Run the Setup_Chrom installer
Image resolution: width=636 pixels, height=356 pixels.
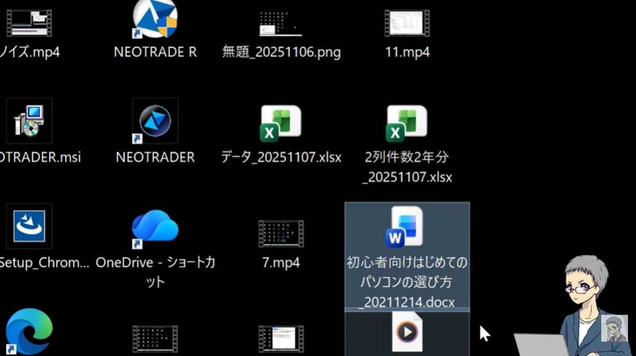[x=29, y=226]
